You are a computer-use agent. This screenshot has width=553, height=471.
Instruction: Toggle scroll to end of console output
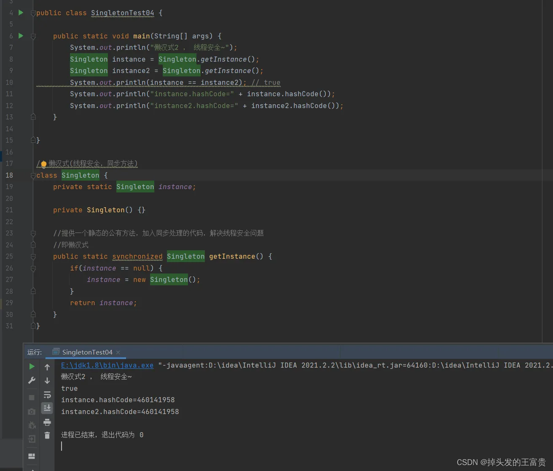click(47, 408)
